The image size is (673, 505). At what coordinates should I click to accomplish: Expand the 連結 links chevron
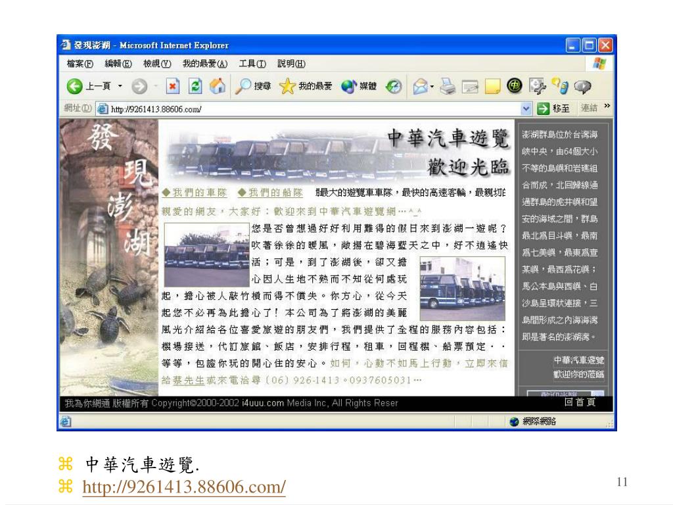coord(607,106)
